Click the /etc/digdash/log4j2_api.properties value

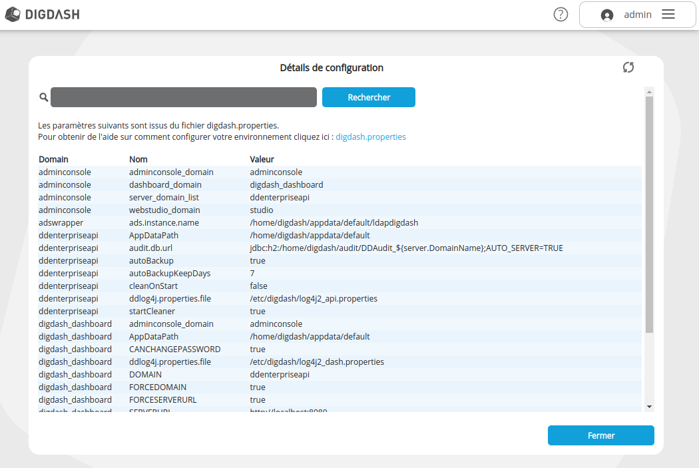click(314, 299)
